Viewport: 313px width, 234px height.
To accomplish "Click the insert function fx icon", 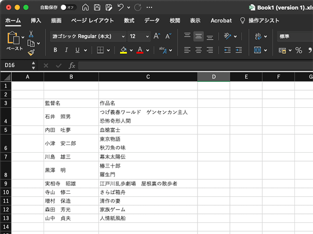I will click(x=72, y=66).
